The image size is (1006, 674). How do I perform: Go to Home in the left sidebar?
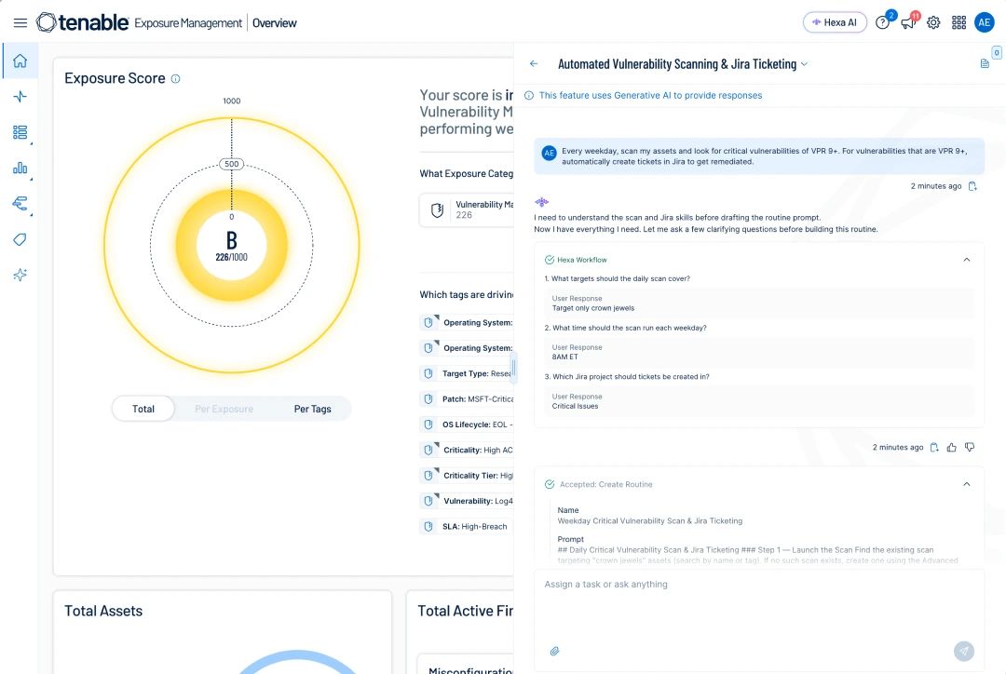(20, 61)
